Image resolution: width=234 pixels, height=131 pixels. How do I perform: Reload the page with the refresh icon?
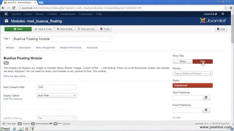tap(14, 8)
